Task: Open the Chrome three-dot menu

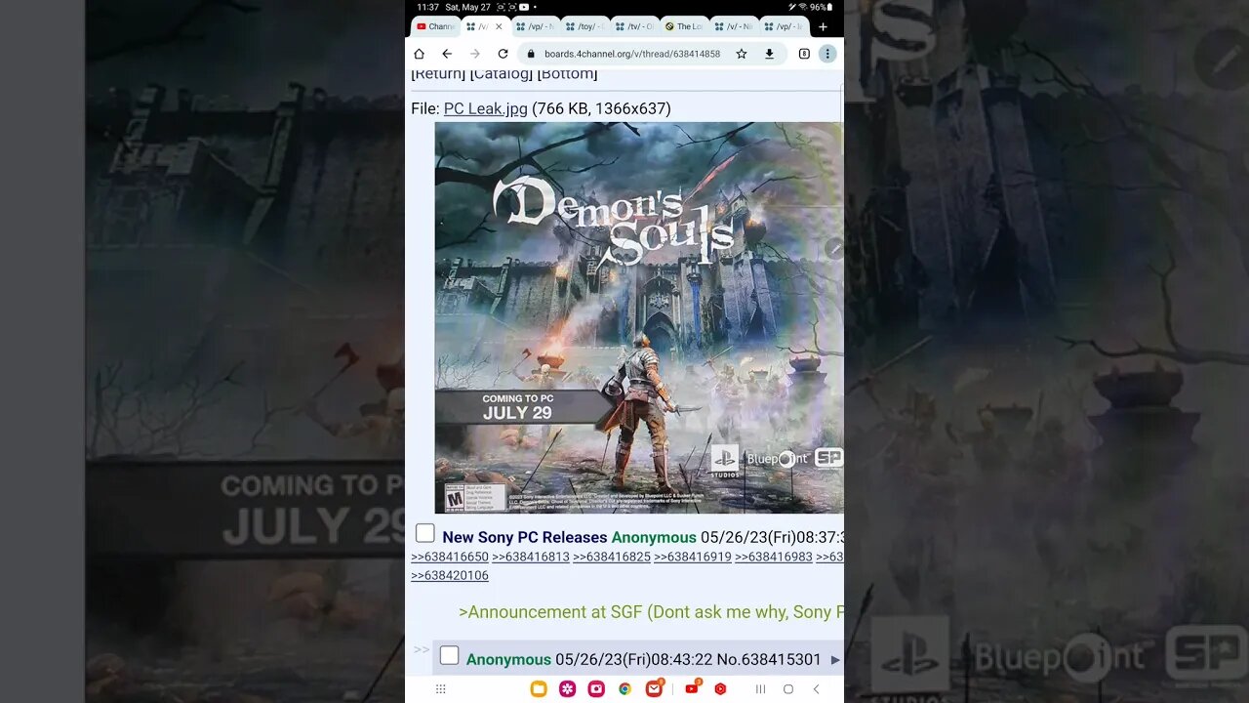Action: (827, 54)
